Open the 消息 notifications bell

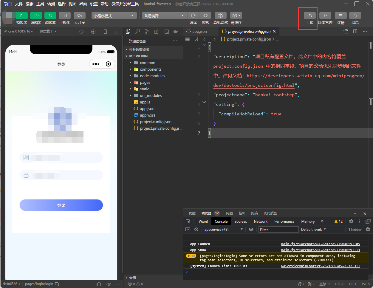coord(355,16)
